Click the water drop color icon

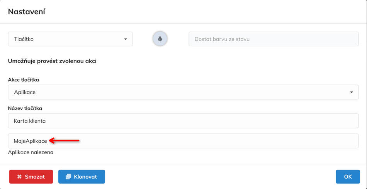(160, 39)
